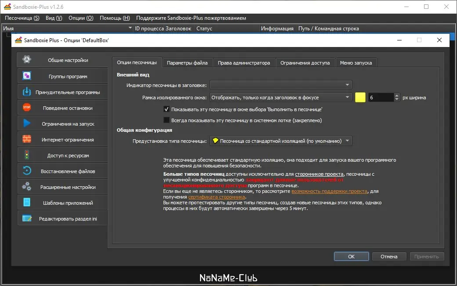Switch to the Меню запуска tab
This screenshot has height=286, width=457.
[356, 63]
